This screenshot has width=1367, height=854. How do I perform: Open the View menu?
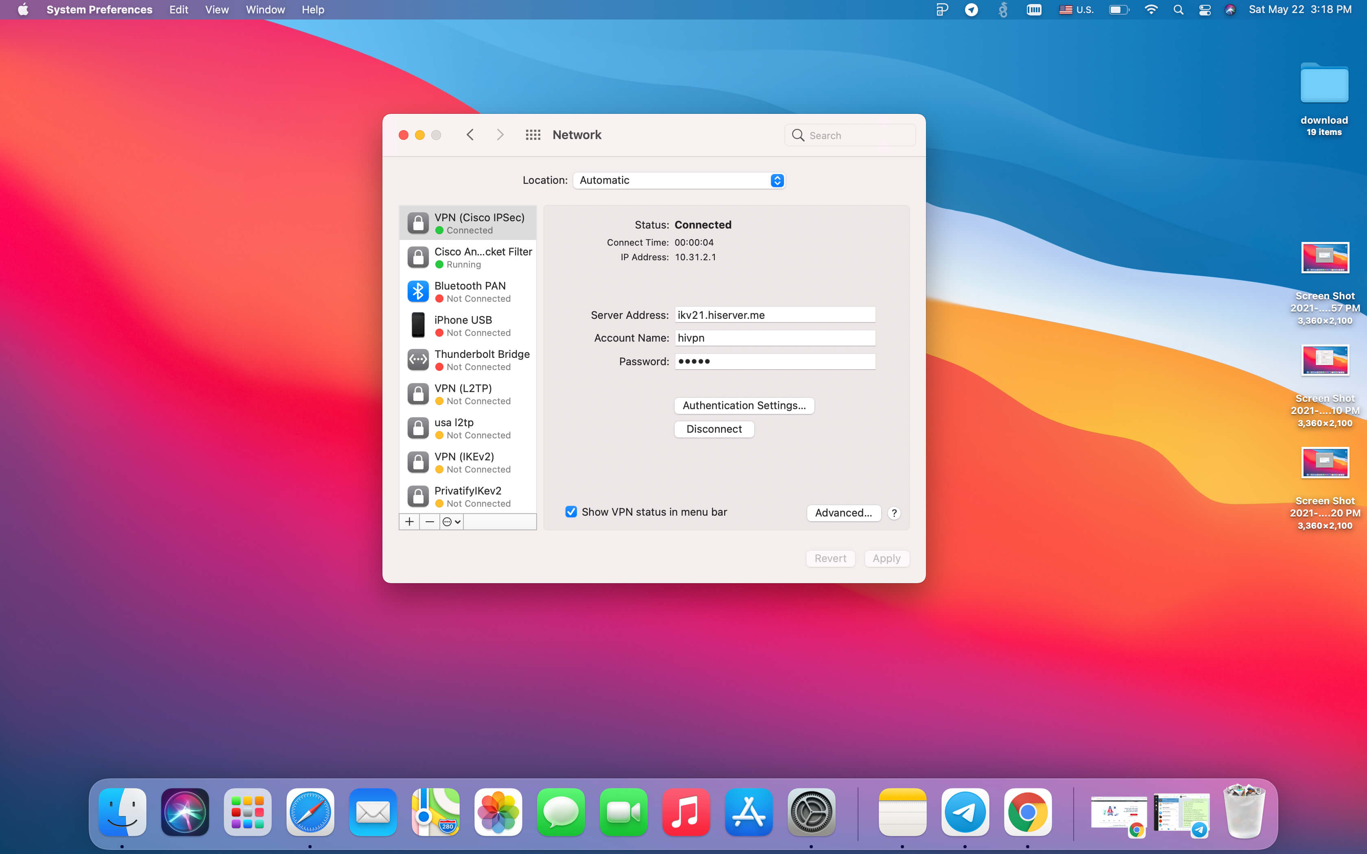coord(216,10)
